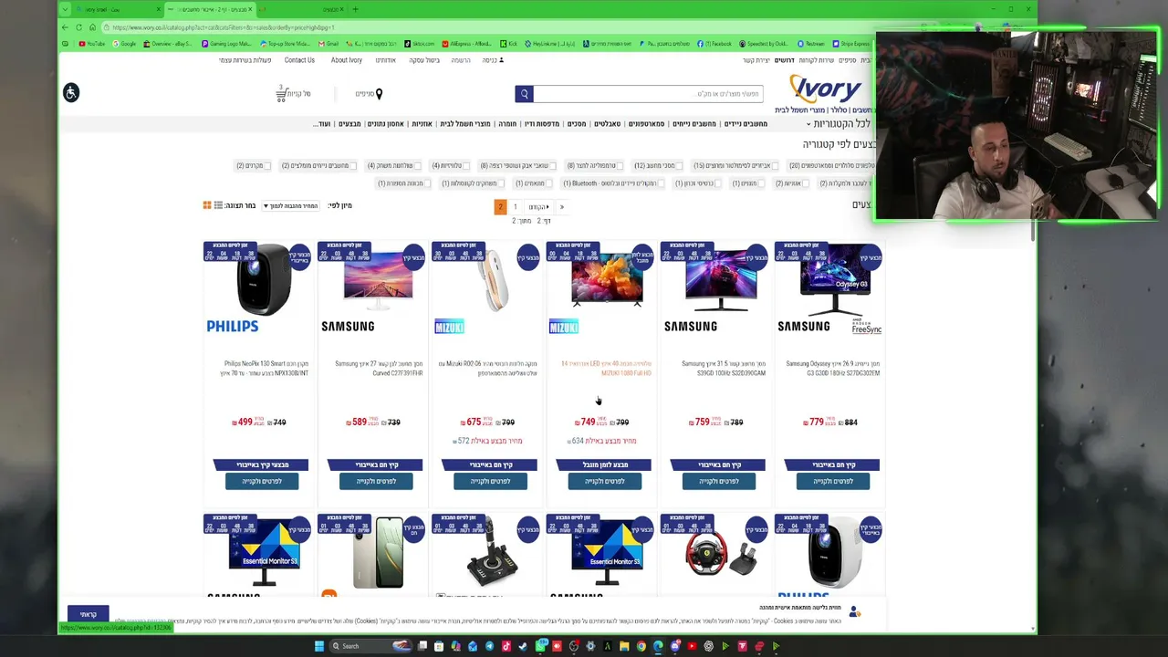Image resolution: width=1168 pixels, height=657 pixels.
Task: Open the Top-up Store bookmark
Action: pyautogui.click(x=285, y=44)
